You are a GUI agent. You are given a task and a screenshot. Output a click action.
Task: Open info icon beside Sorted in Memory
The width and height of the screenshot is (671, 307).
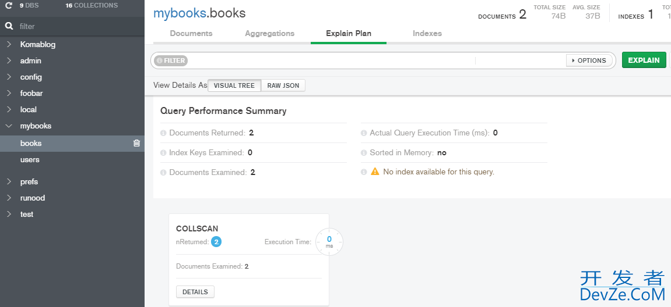364,152
